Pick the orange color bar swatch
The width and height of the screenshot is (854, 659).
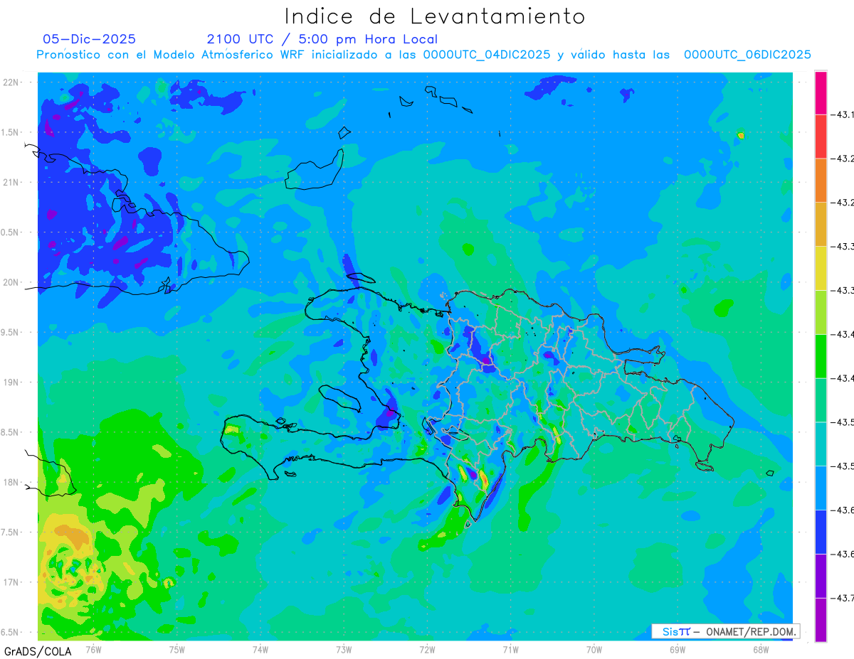pos(821,181)
